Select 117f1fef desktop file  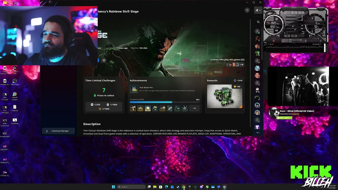[x=5, y=173]
